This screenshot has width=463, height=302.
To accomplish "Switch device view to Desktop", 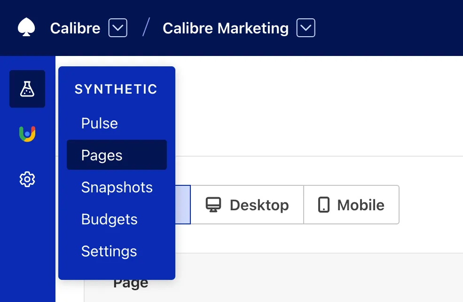I will pos(247,204).
